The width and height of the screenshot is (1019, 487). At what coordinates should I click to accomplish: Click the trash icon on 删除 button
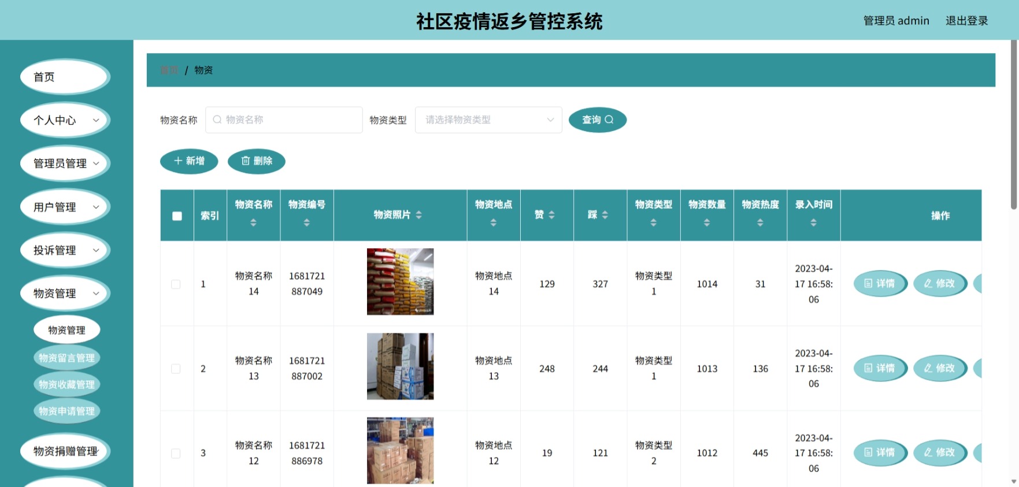pos(246,161)
